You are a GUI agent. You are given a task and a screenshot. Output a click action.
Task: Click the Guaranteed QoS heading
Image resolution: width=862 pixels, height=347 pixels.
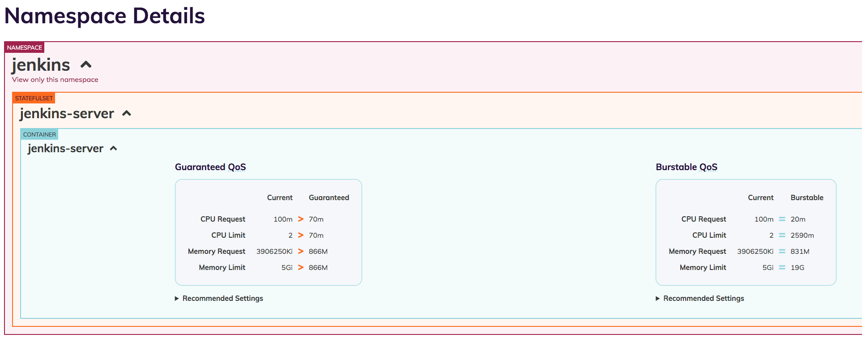(210, 167)
